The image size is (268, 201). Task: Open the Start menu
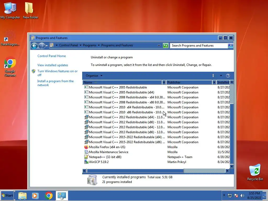tap(7, 195)
